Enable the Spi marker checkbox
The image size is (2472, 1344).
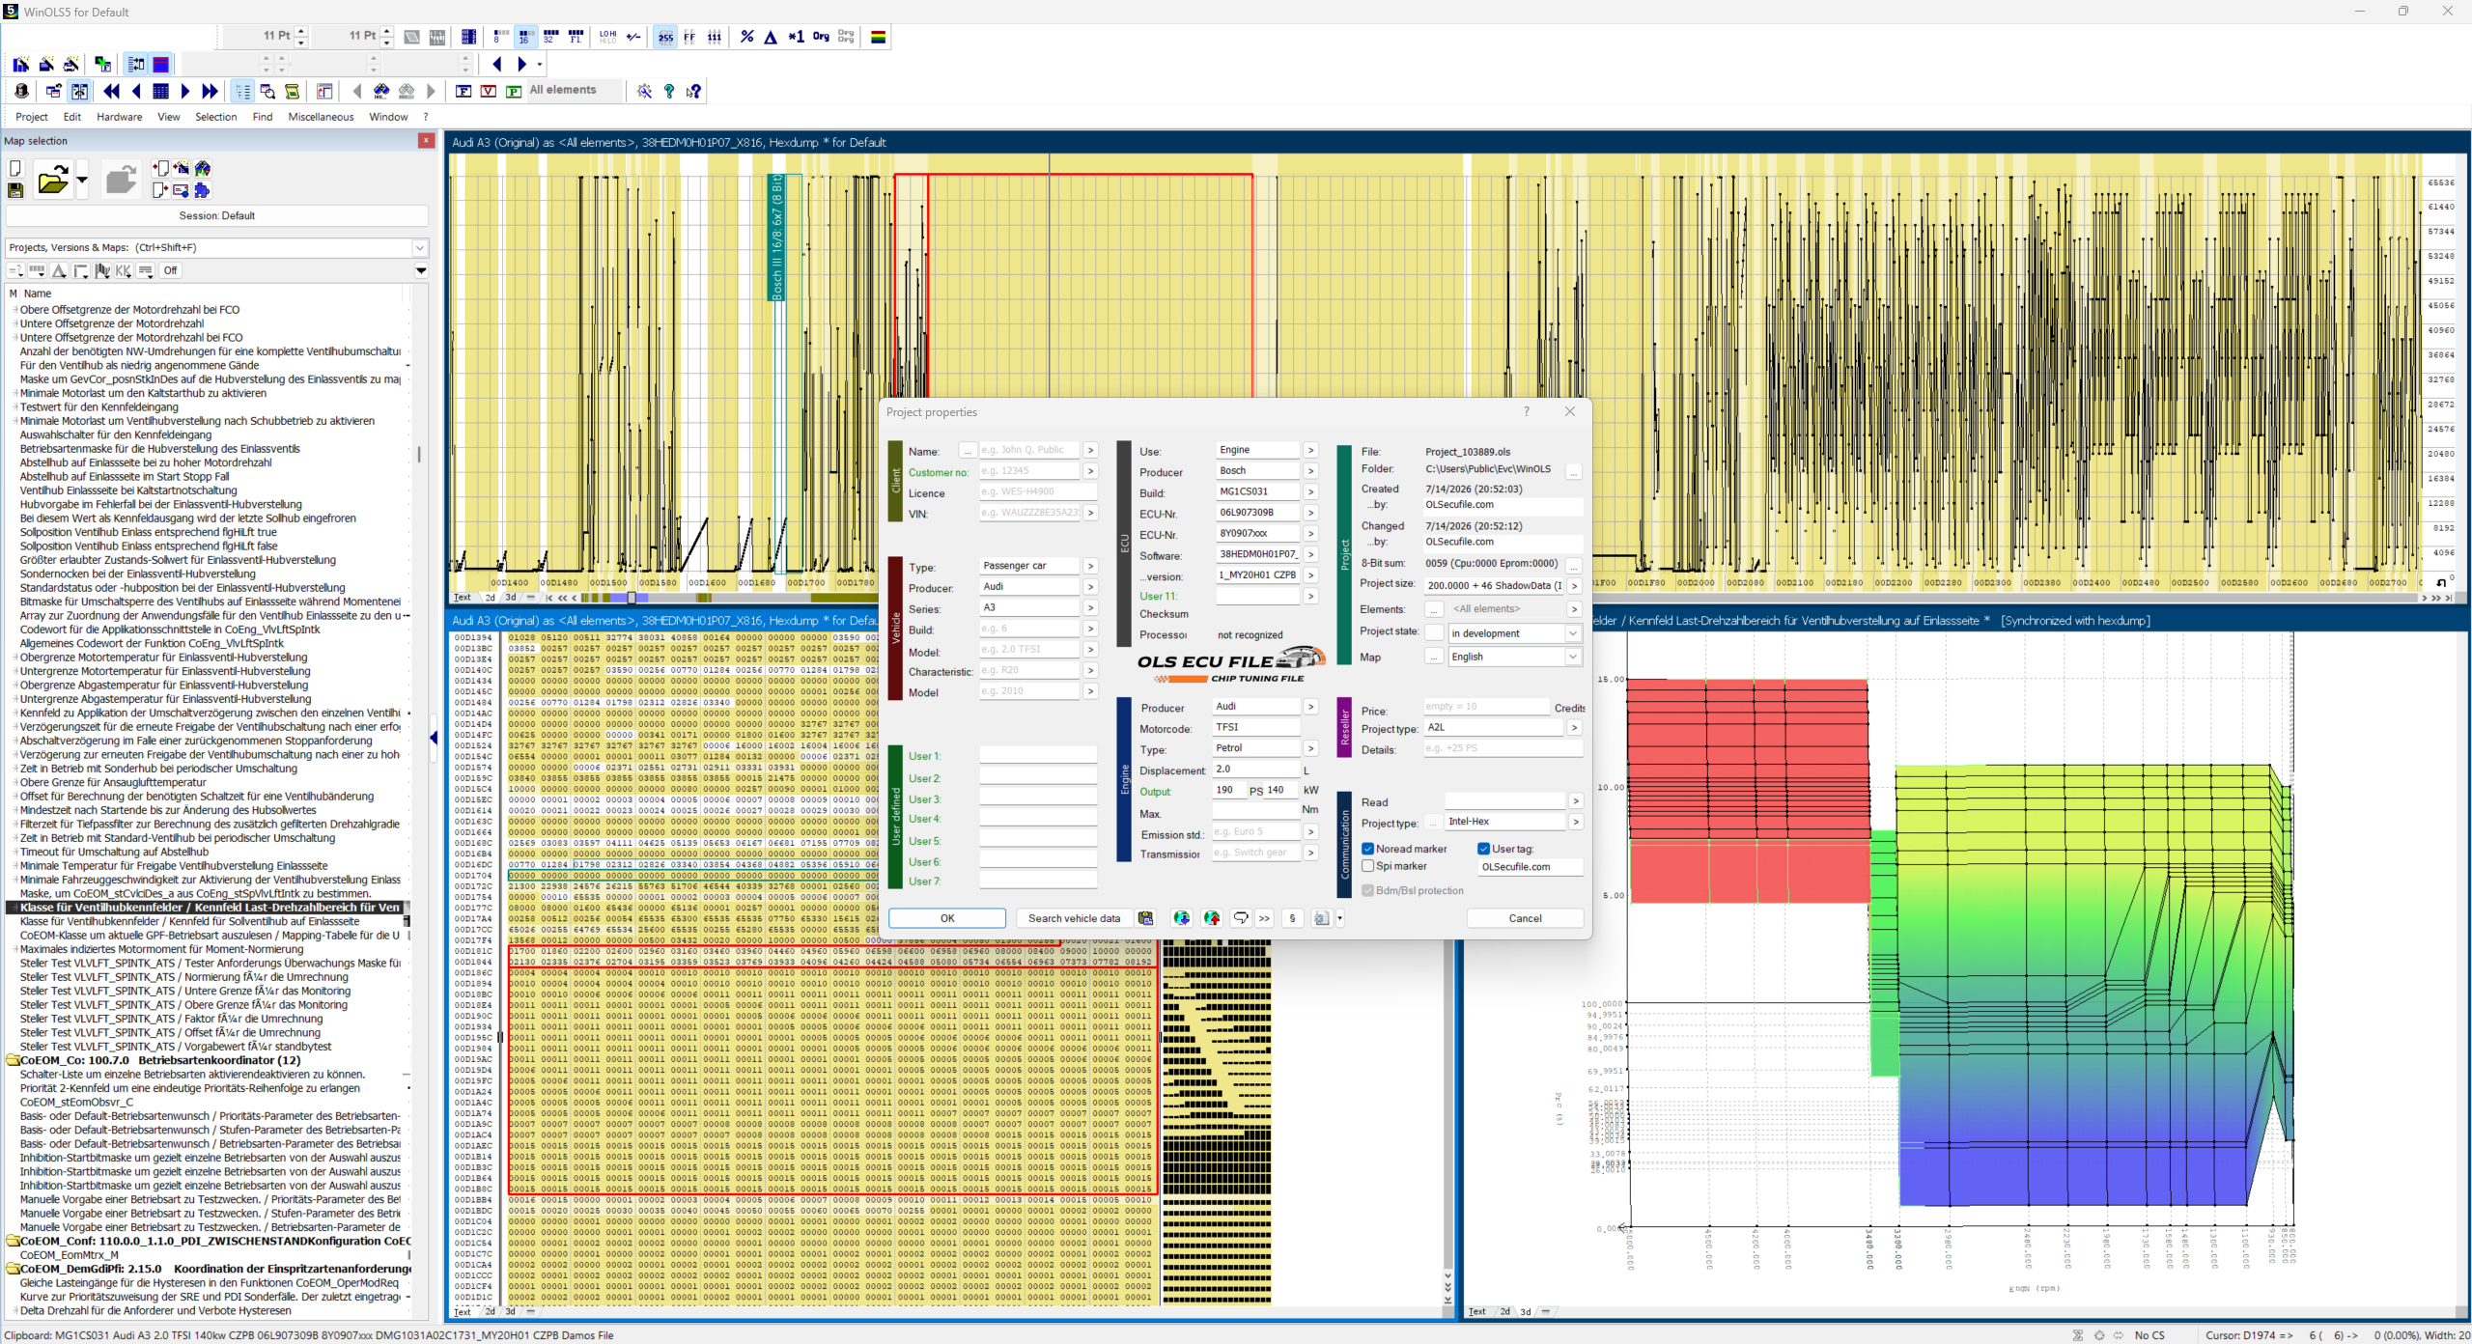pyautogui.click(x=1367, y=866)
